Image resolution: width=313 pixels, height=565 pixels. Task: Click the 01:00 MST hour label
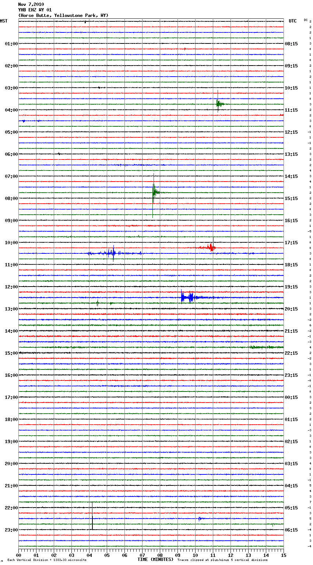tap(11, 44)
